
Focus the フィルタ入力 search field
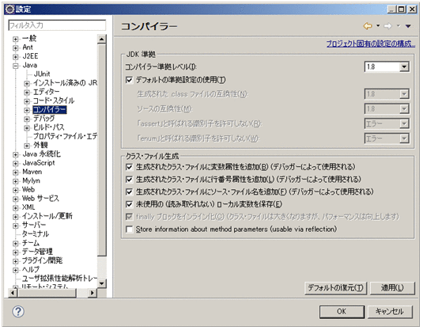tap(57, 25)
